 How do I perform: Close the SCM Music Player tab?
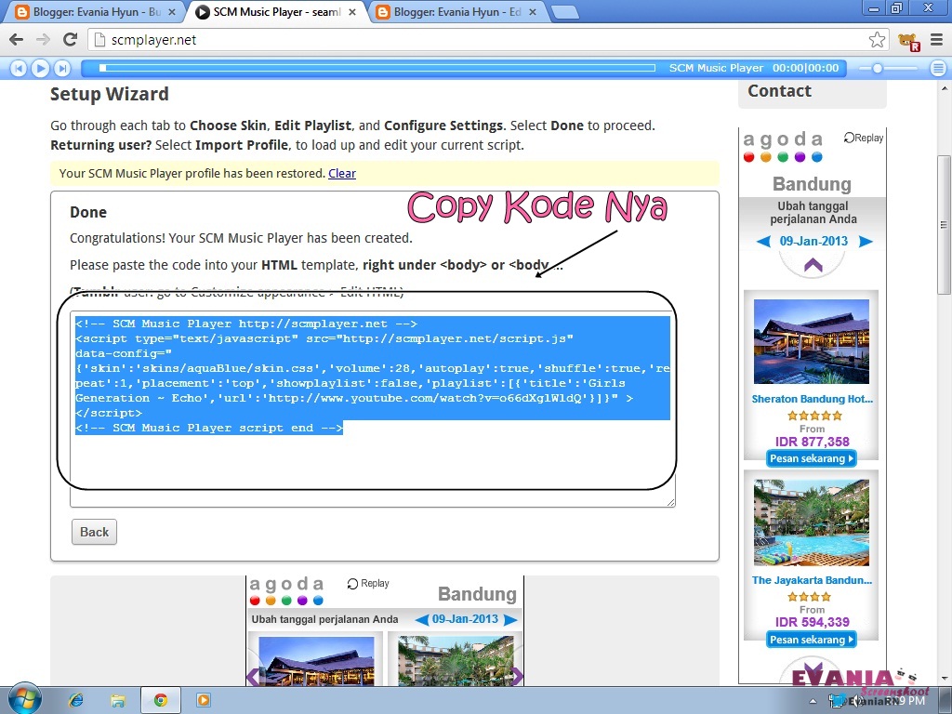[352, 11]
